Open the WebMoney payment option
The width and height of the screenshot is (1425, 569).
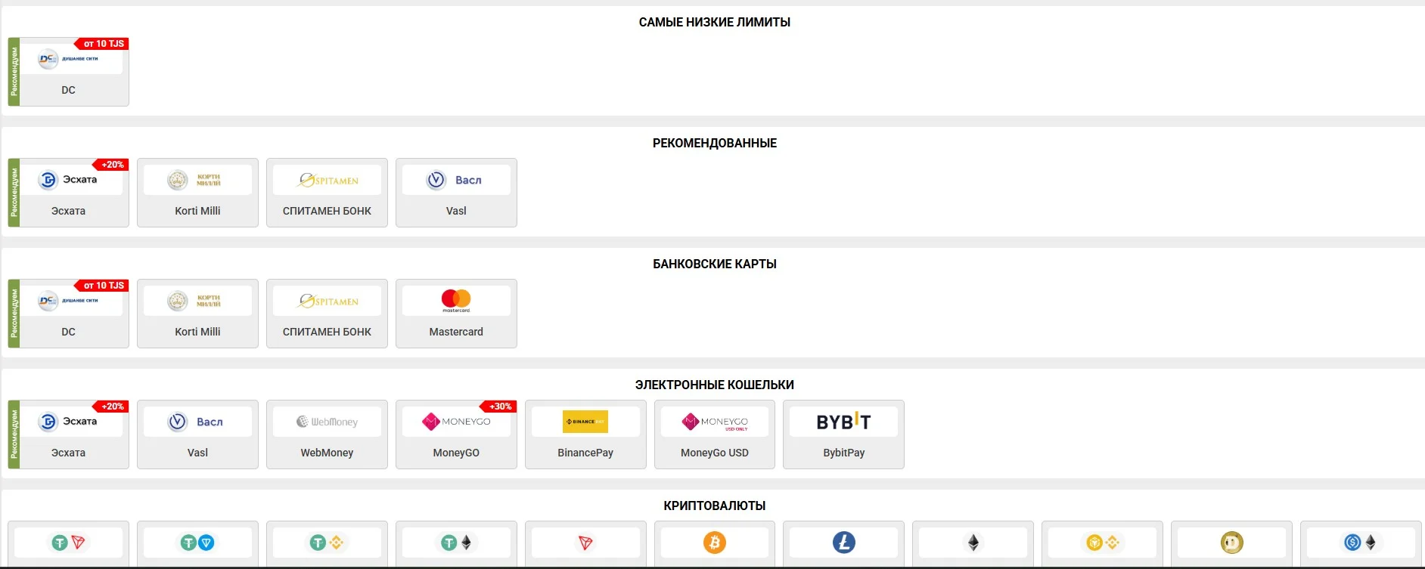point(327,434)
